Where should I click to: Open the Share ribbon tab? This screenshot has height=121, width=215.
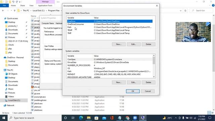[23, 5]
